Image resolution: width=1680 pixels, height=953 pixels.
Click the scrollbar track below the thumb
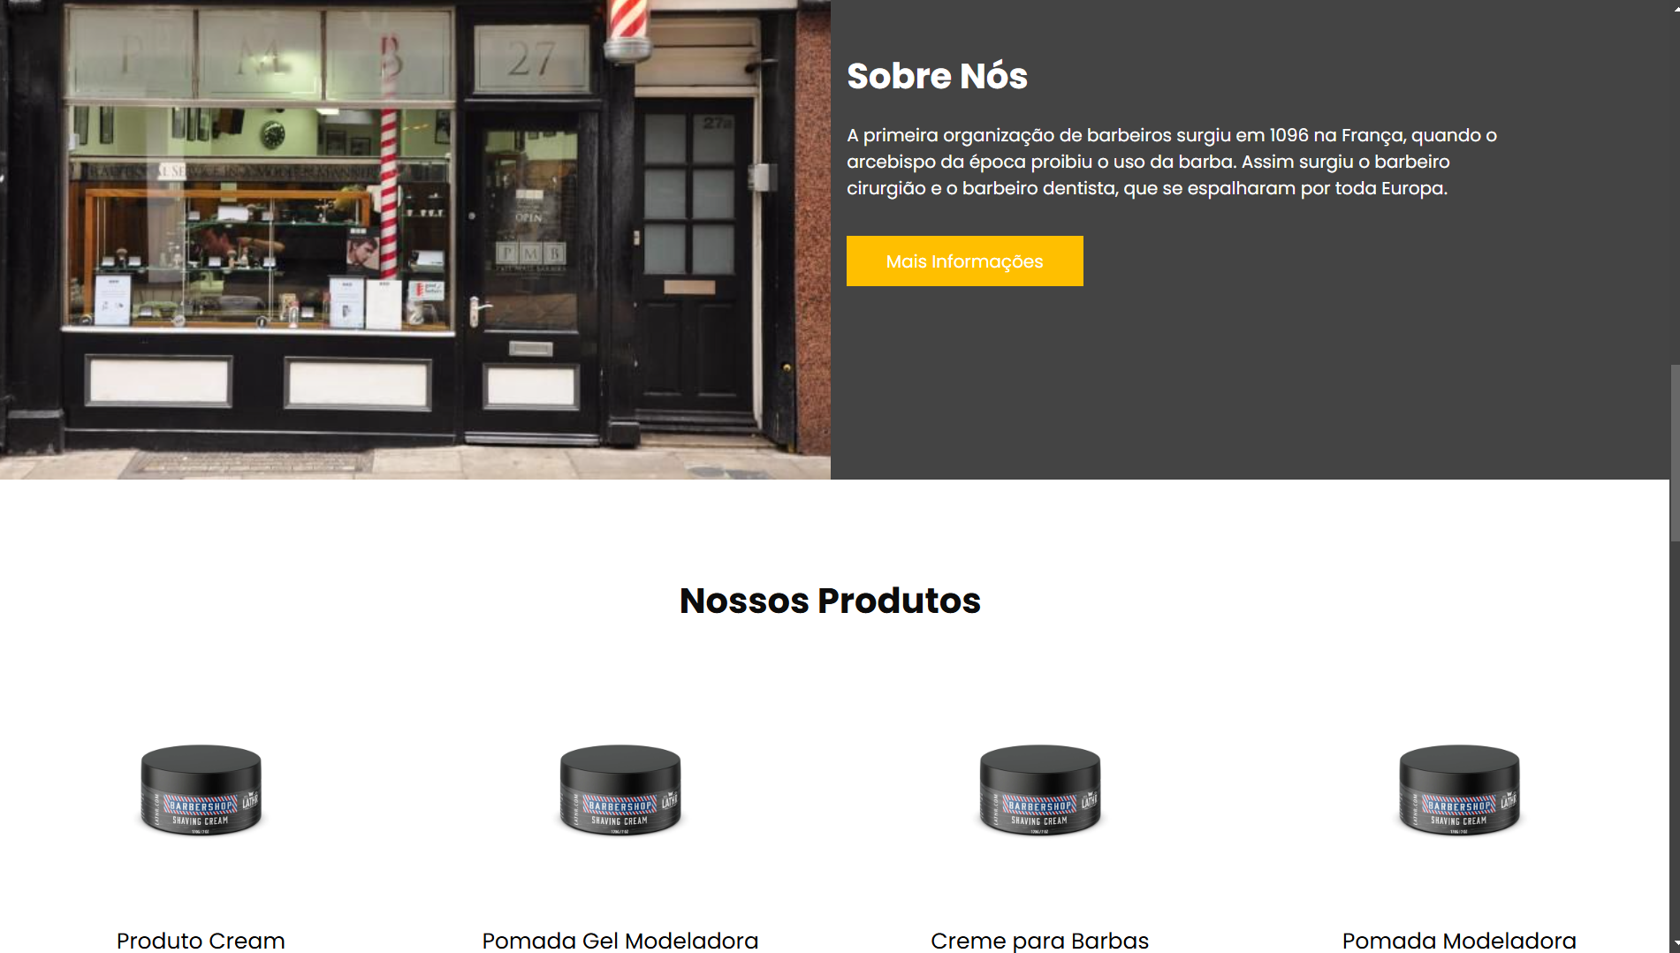pyautogui.click(x=1674, y=739)
